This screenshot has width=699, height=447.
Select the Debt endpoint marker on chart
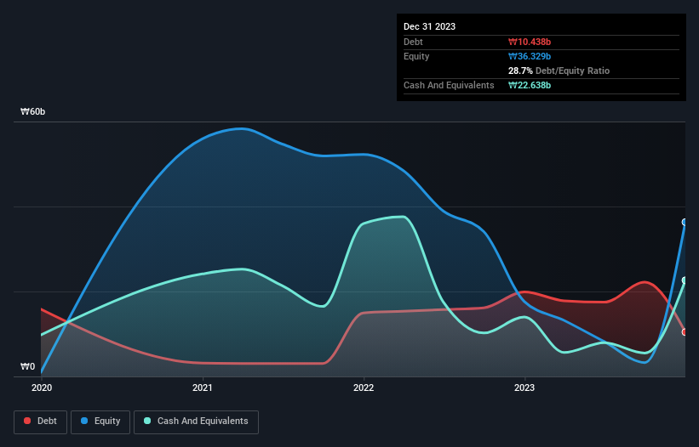(x=685, y=332)
